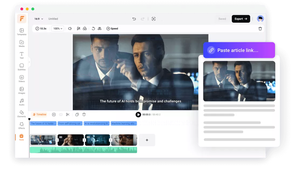Screen dimensions: 295x171
Task: Delete clip using top-right trash icon
Action: [260, 29]
